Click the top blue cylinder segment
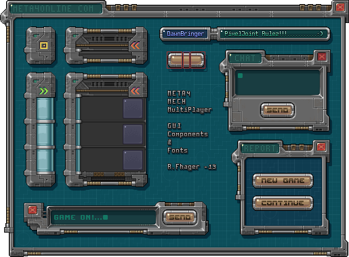Viewport: 349px width, 257px height. click(x=45, y=109)
